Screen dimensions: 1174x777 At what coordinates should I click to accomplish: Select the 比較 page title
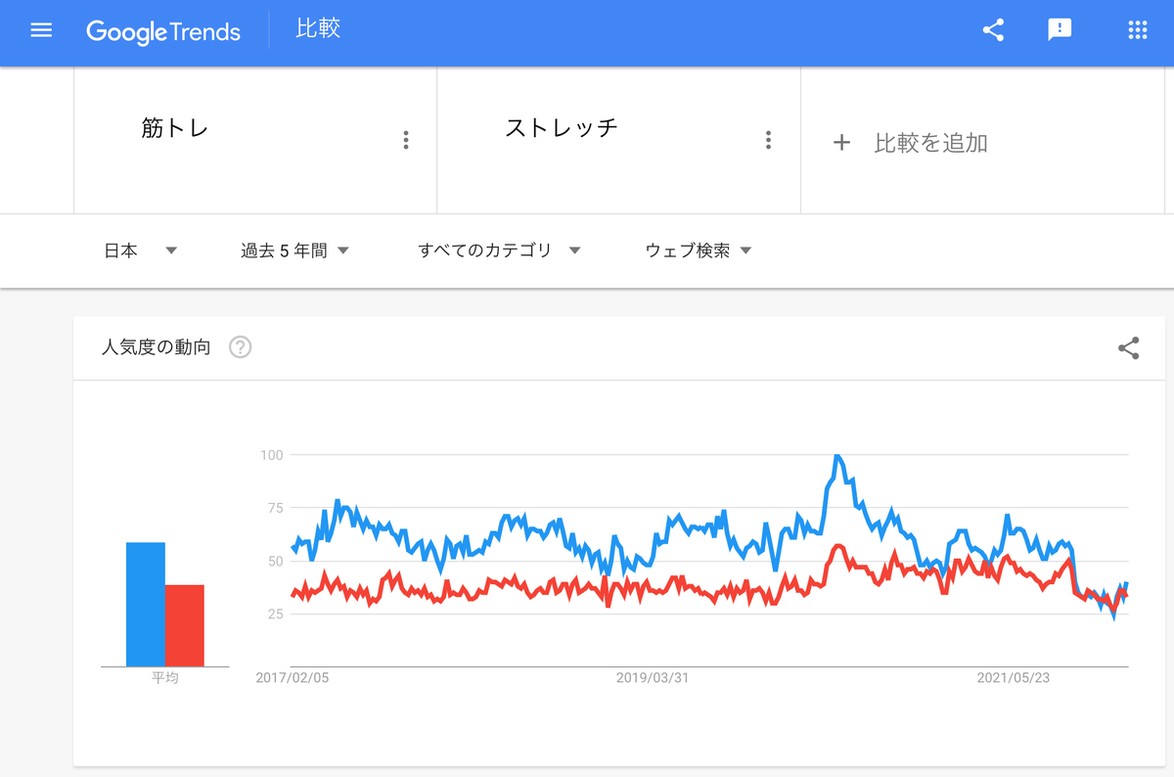tap(315, 29)
